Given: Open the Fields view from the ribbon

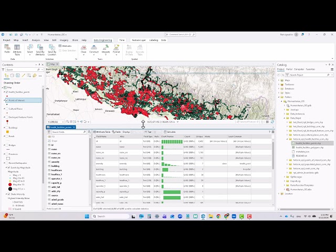Looking at the screenshot, I should pos(7,49).
